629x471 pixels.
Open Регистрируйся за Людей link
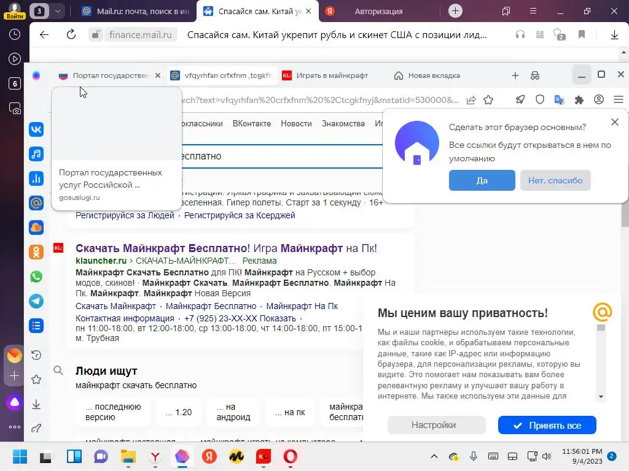(x=125, y=215)
